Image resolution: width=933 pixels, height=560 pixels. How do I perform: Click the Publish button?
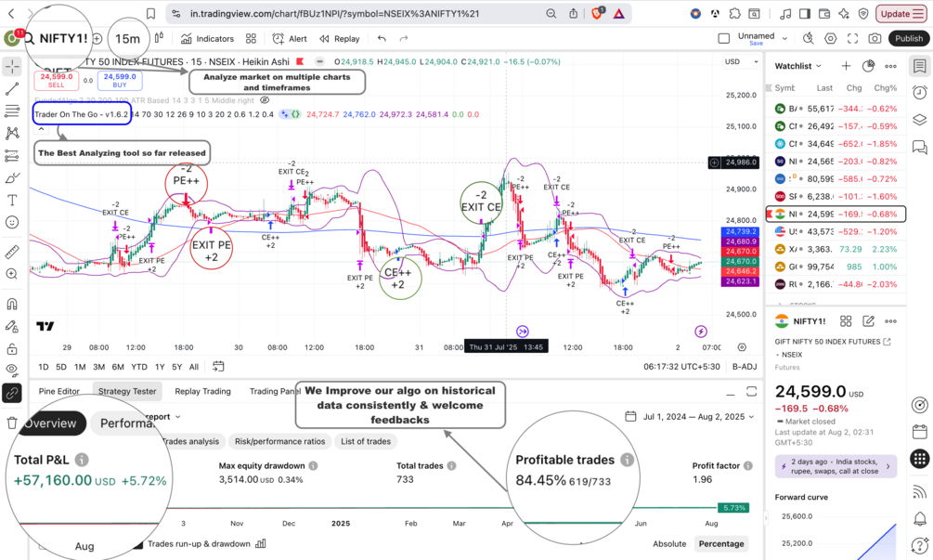coord(909,39)
